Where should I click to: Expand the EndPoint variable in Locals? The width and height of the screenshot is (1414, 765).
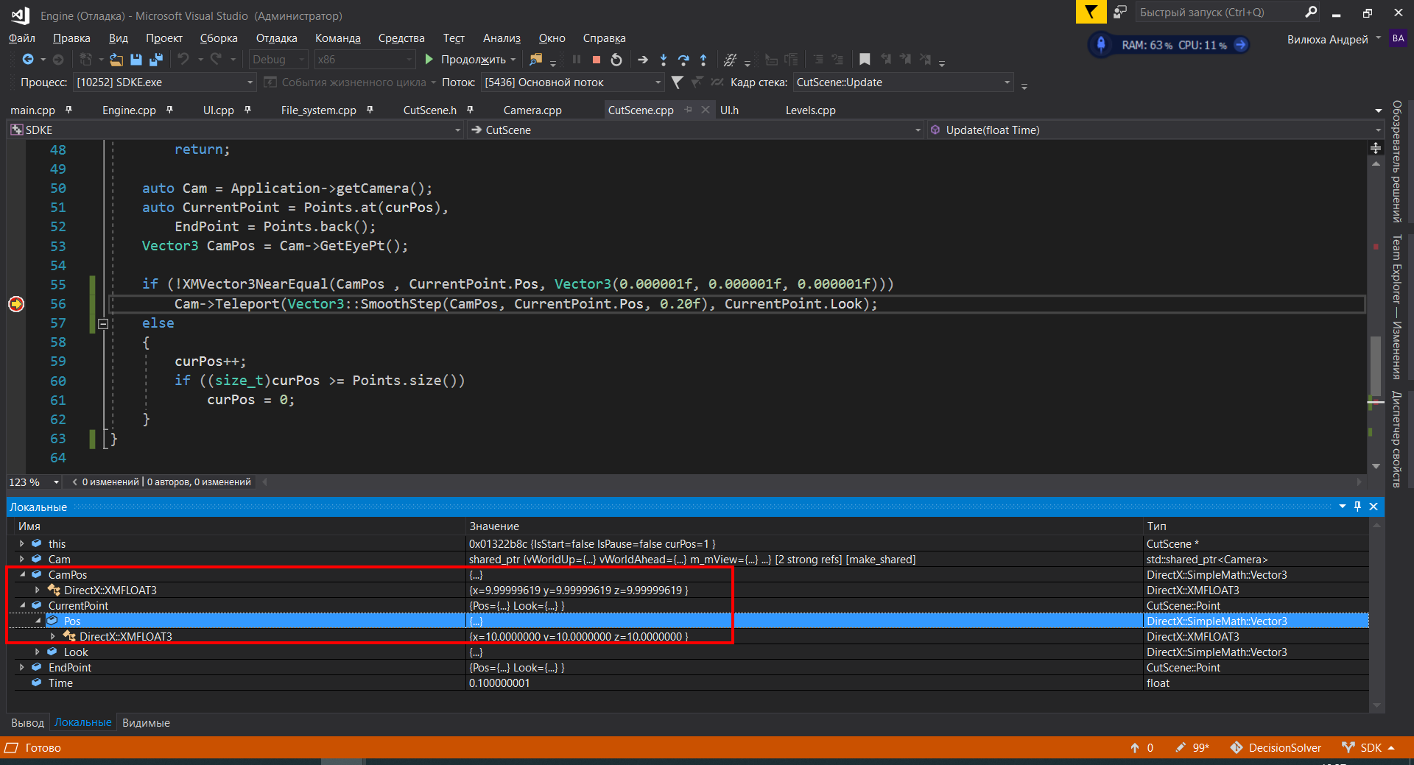click(x=21, y=667)
